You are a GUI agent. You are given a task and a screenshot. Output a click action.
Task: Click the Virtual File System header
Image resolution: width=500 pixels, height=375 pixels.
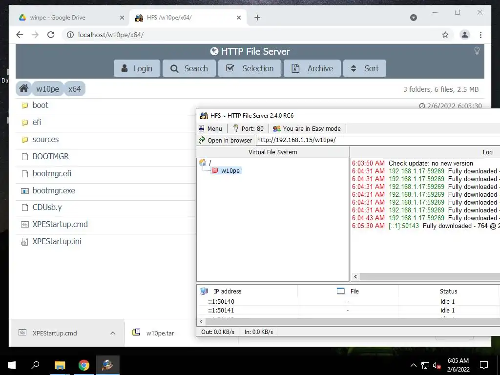(x=272, y=152)
